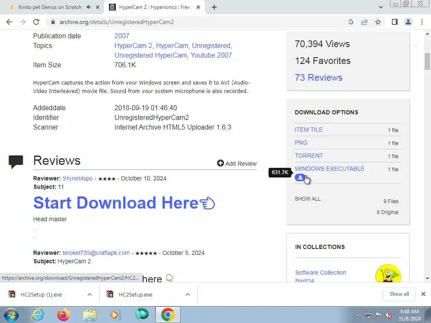This screenshot has width=431, height=323.
Task: Launch Firefox from the taskbar
Action: [x=64, y=315]
